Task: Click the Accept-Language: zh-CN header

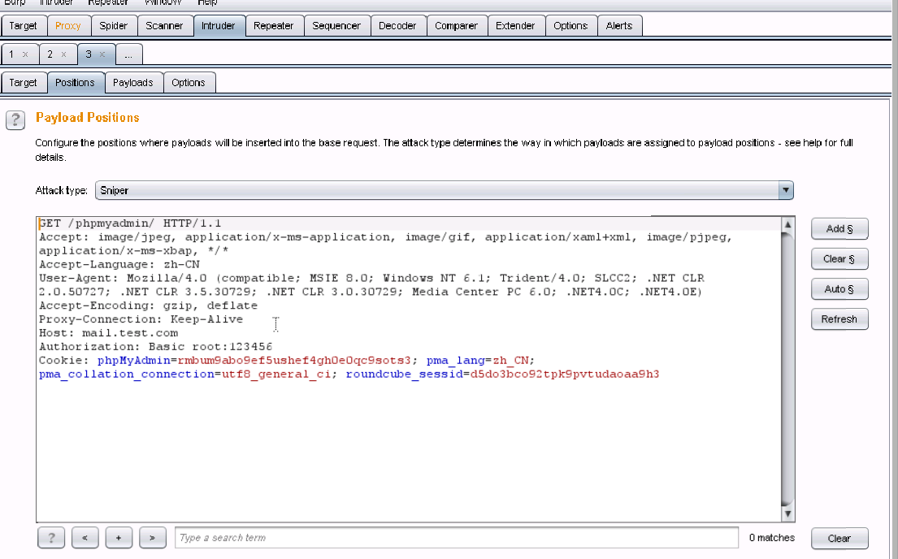Action: coord(119,265)
